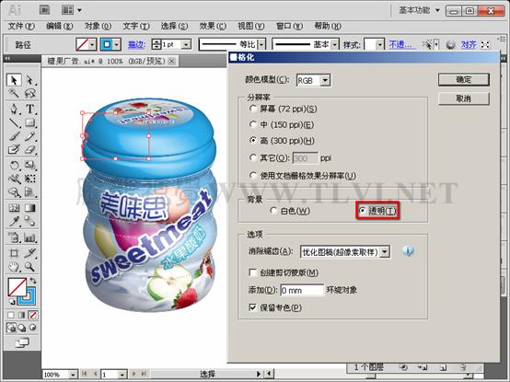Screen dimensions: 510x382
Task: Select the Blend tool
Action: [x=30, y=222]
